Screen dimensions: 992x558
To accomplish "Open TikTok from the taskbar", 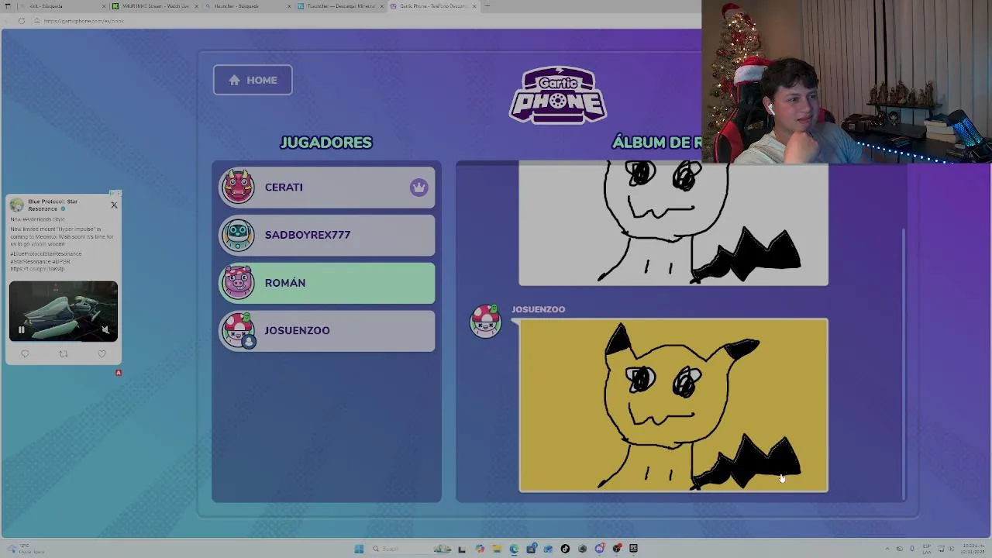I will click(x=565, y=549).
